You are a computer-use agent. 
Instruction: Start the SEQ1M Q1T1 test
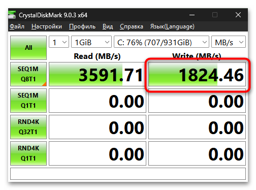click(28, 101)
